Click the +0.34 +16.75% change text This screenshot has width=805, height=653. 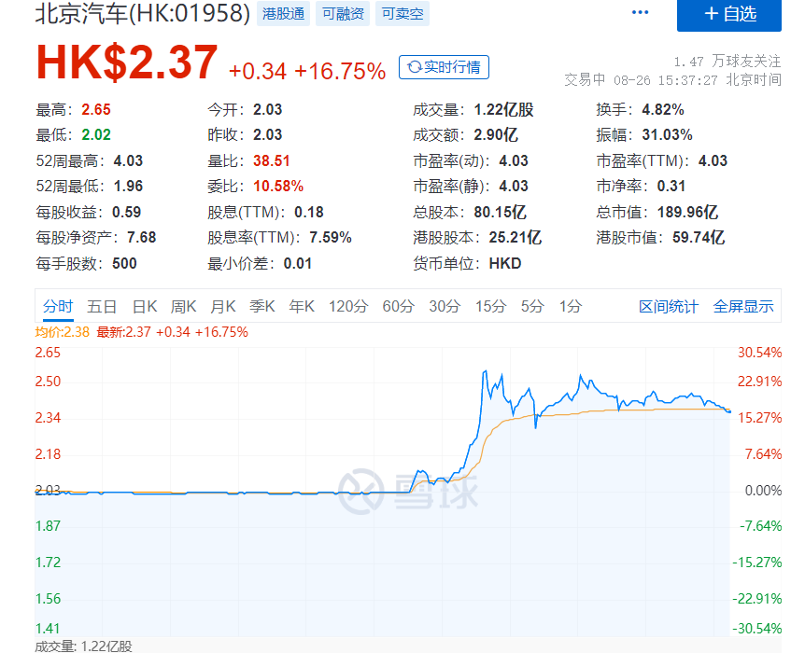pos(307,71)
